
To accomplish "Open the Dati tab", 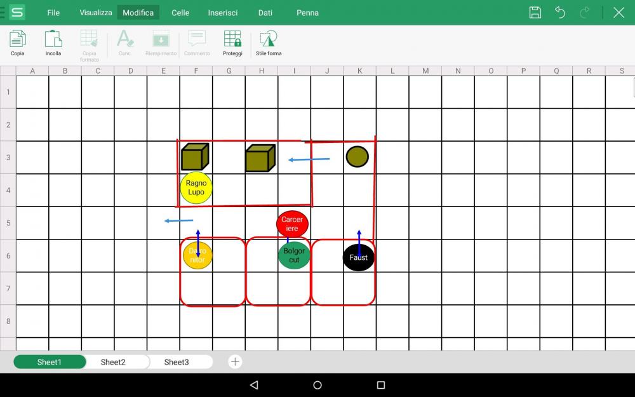I will [x=265, y=13].
